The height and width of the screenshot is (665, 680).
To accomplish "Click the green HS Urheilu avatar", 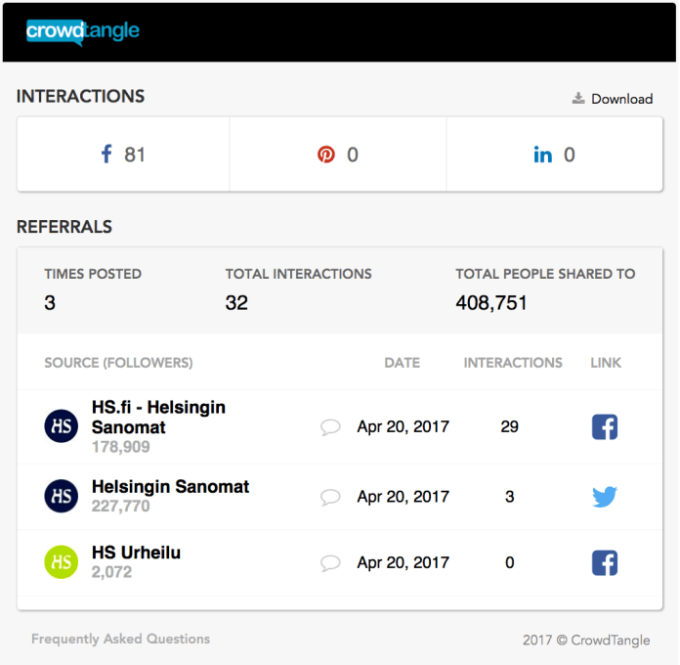I will coord(61,562).
